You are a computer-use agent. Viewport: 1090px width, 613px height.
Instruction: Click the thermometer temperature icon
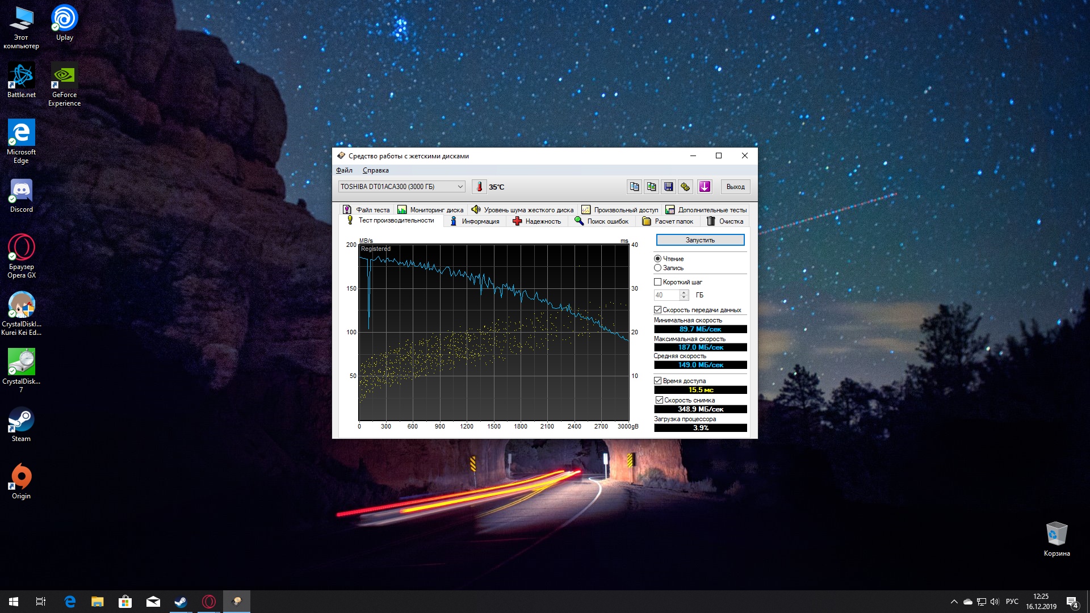tap(479, 187)
